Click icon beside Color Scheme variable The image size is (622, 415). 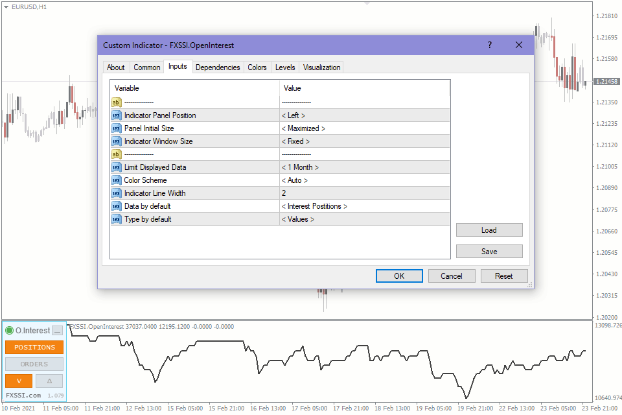point(116,180)
